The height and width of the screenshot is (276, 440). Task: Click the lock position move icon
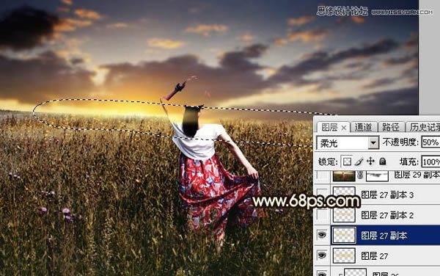tap(370, 161)
